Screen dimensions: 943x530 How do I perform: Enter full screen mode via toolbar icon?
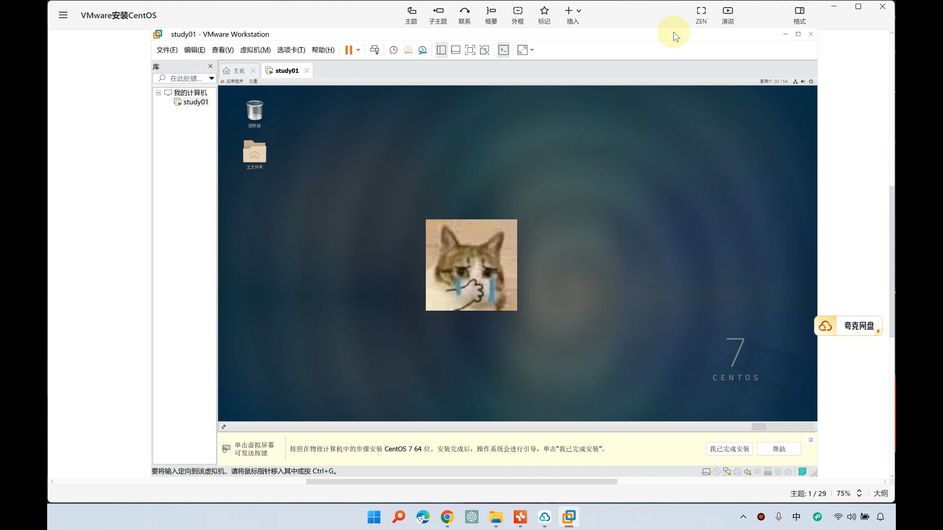[470, 50]
